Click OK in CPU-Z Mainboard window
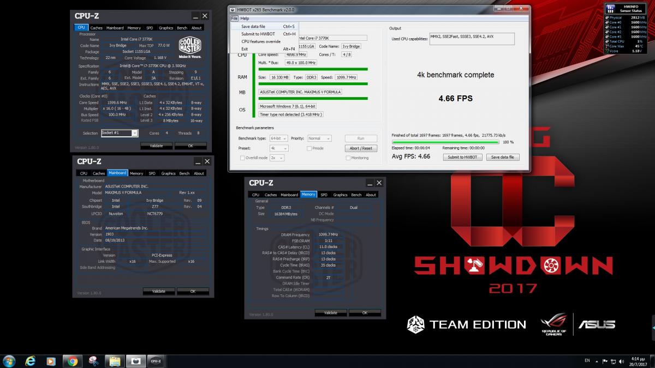The image size is (655, 368). [193, 291]
